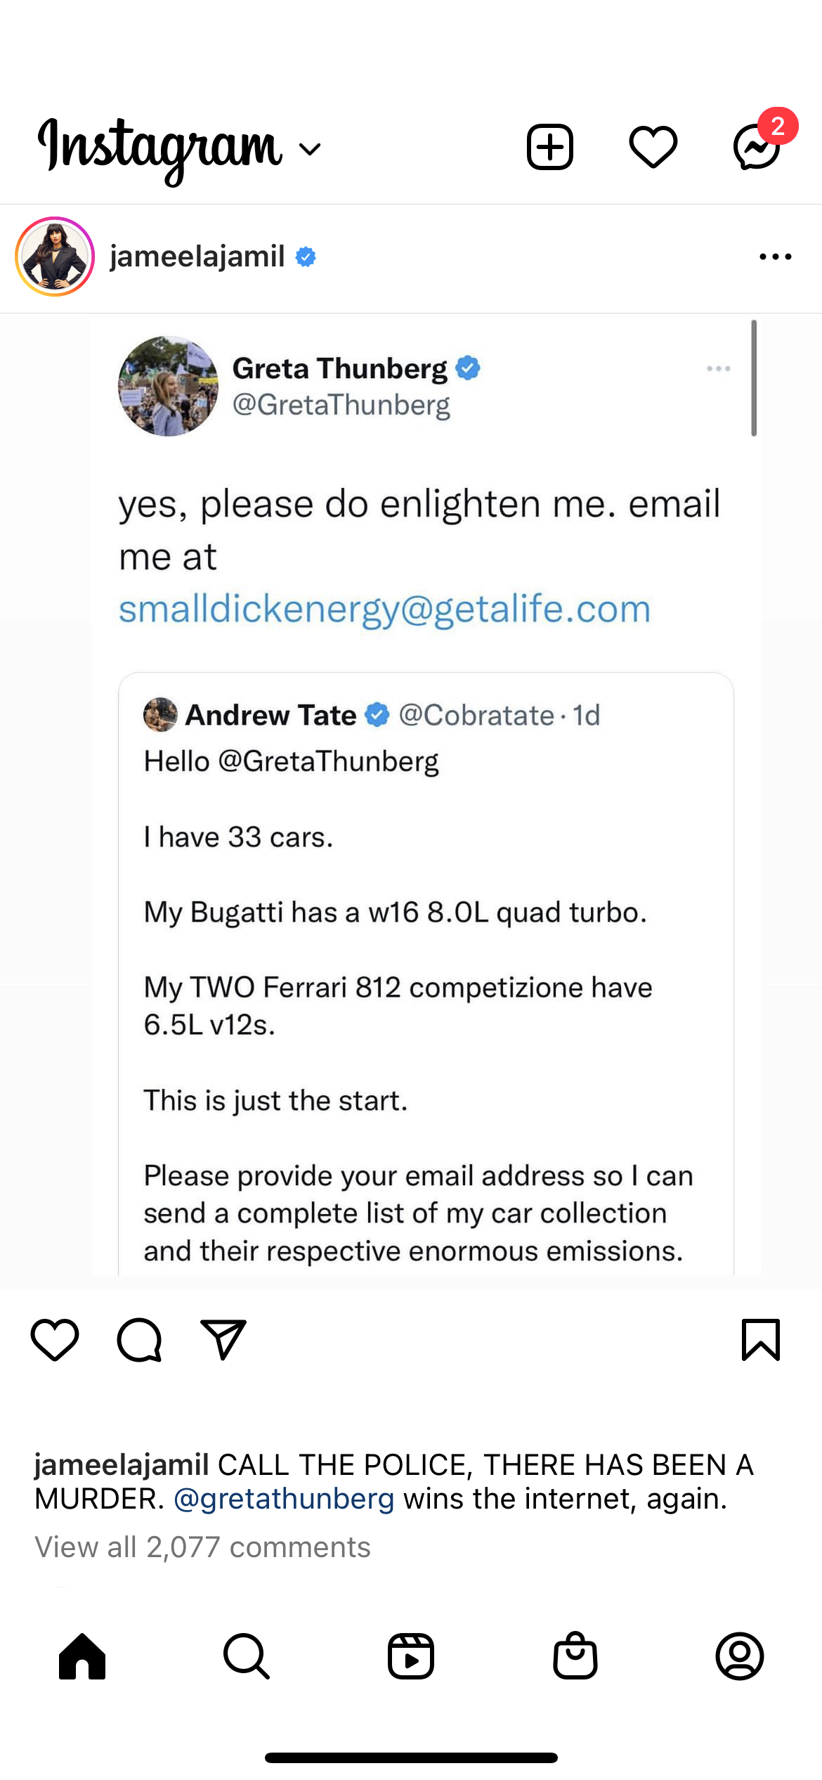Open the Shop bag icon

575,1656
